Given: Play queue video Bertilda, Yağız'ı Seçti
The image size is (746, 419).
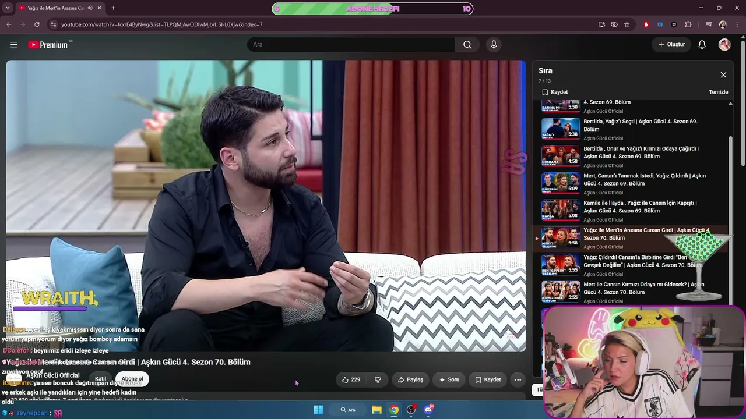Looking at the screenshot, I should tap(561, 129).
